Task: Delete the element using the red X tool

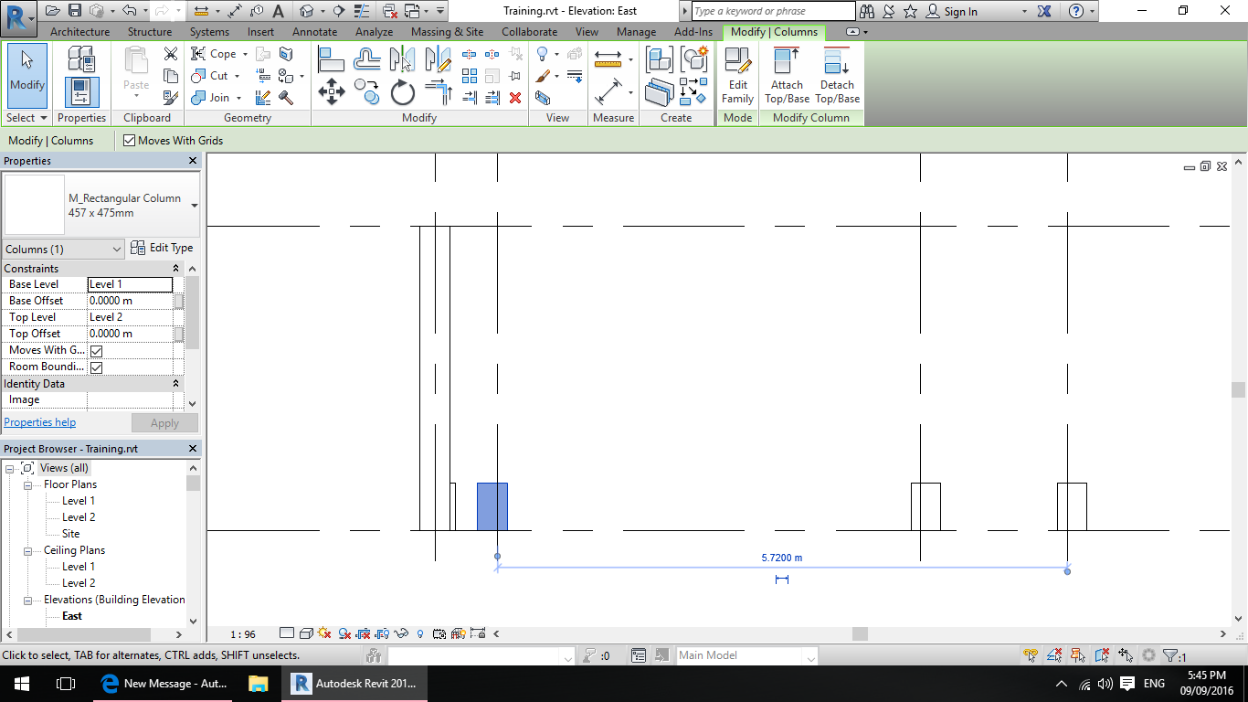Action: (514, 98)
